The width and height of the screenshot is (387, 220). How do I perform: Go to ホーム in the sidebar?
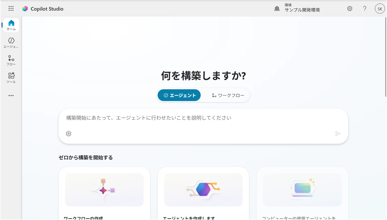pyautogui.click(x=11, y=25)
